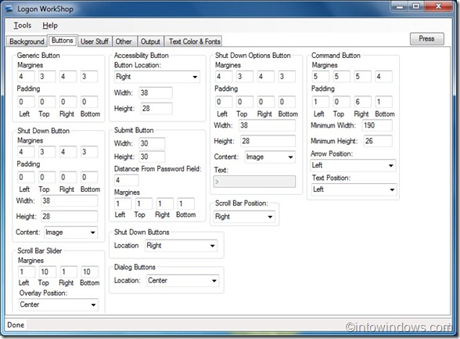Click Shut Down Options Button Width field
The image size is (460, 339).
click(267, 125)
